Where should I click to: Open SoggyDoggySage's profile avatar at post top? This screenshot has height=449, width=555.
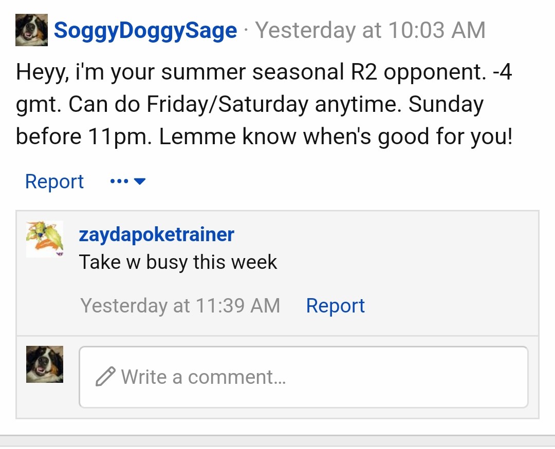[x=31, y=30]
